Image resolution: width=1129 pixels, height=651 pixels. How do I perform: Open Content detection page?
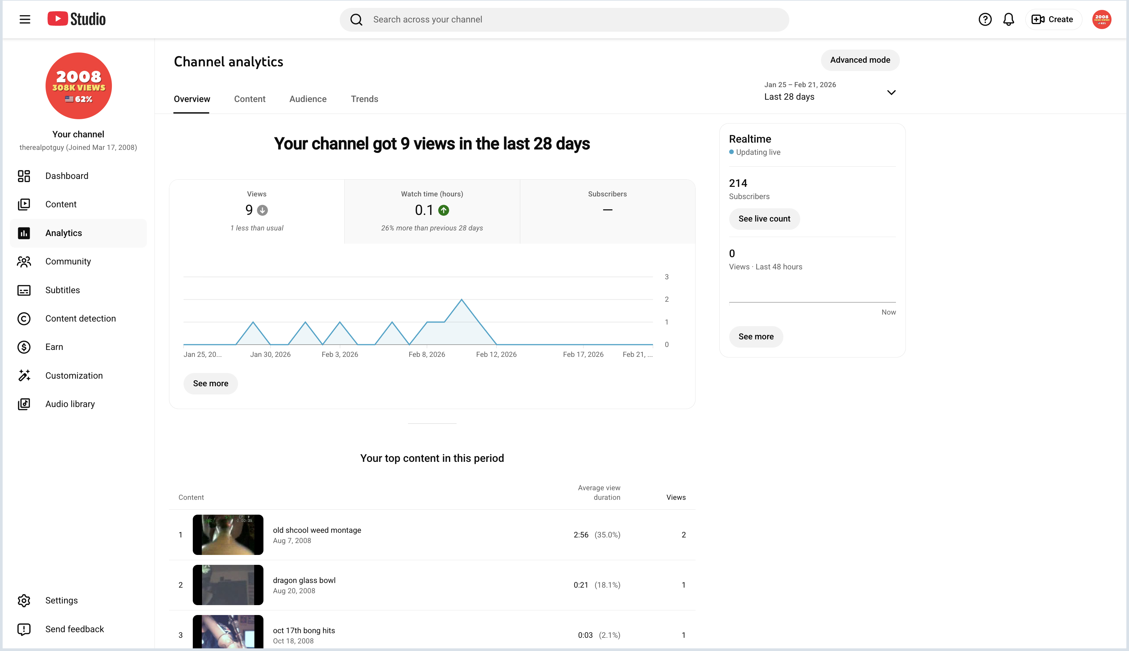78,319
